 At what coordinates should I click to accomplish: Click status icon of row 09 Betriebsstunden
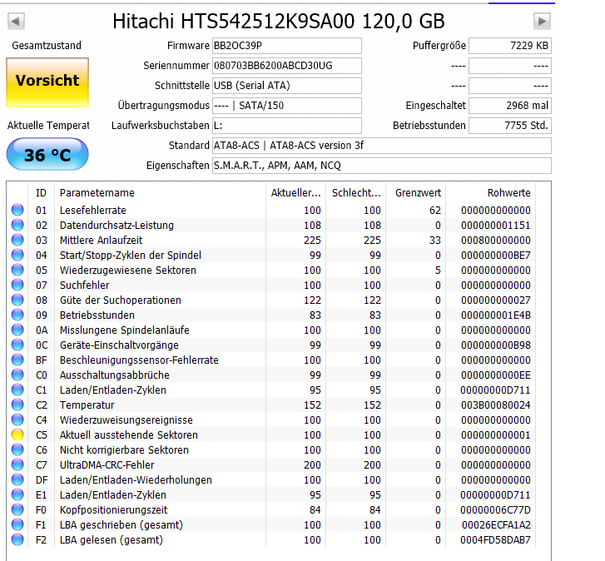[17, 315]
